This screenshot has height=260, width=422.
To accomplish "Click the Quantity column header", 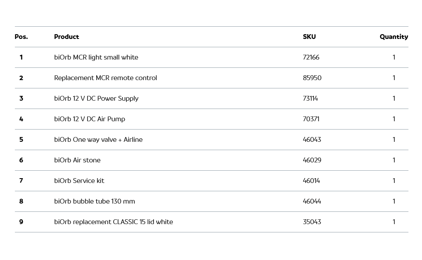I will click(x=394, y=37).
